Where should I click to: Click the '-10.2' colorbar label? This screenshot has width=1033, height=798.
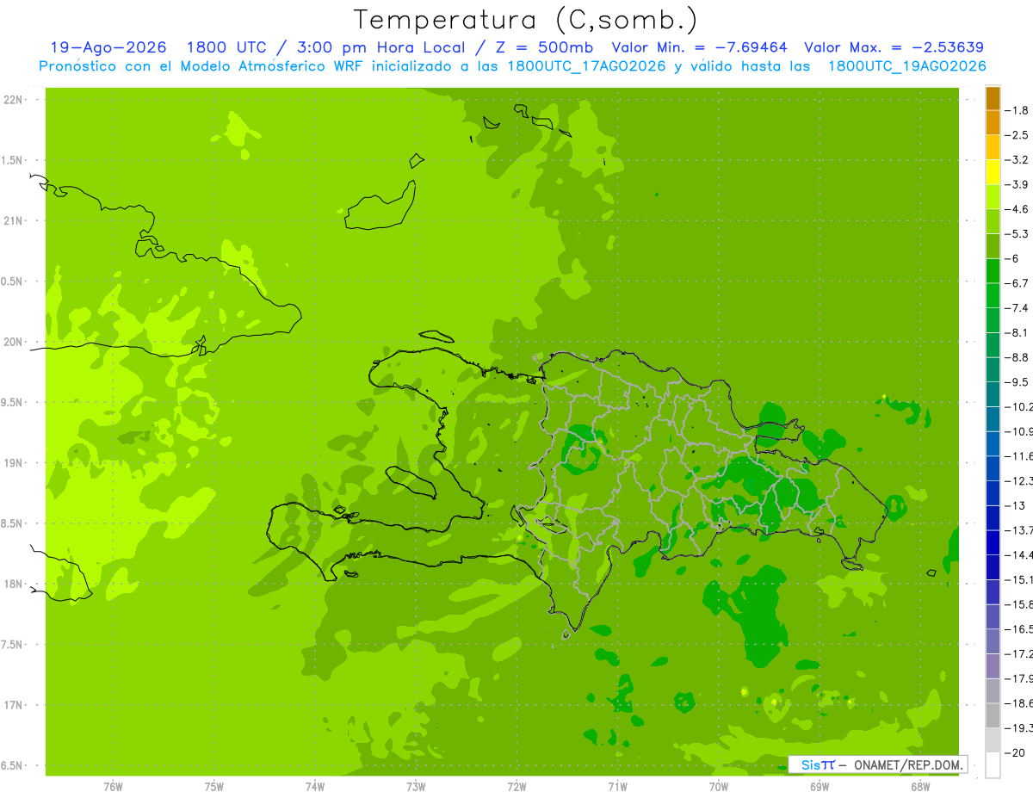(1019, 406)
